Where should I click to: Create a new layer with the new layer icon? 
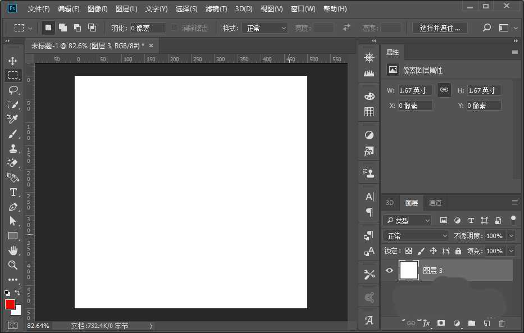pos(486,323)
